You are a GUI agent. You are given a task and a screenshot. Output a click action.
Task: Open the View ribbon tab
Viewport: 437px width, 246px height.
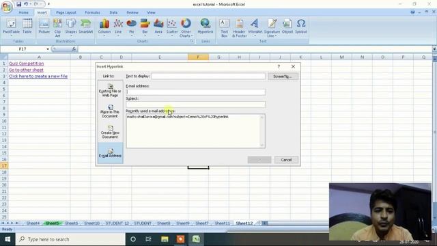151,12
